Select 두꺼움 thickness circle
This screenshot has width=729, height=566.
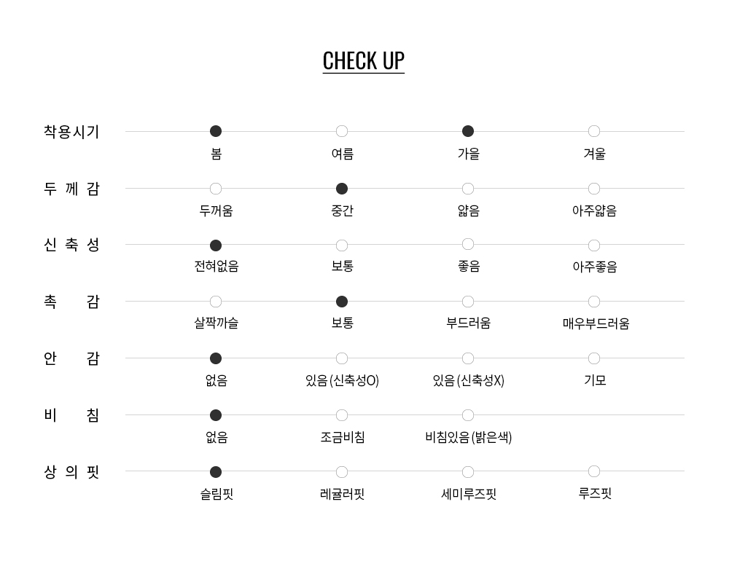(x=216, y=189)
